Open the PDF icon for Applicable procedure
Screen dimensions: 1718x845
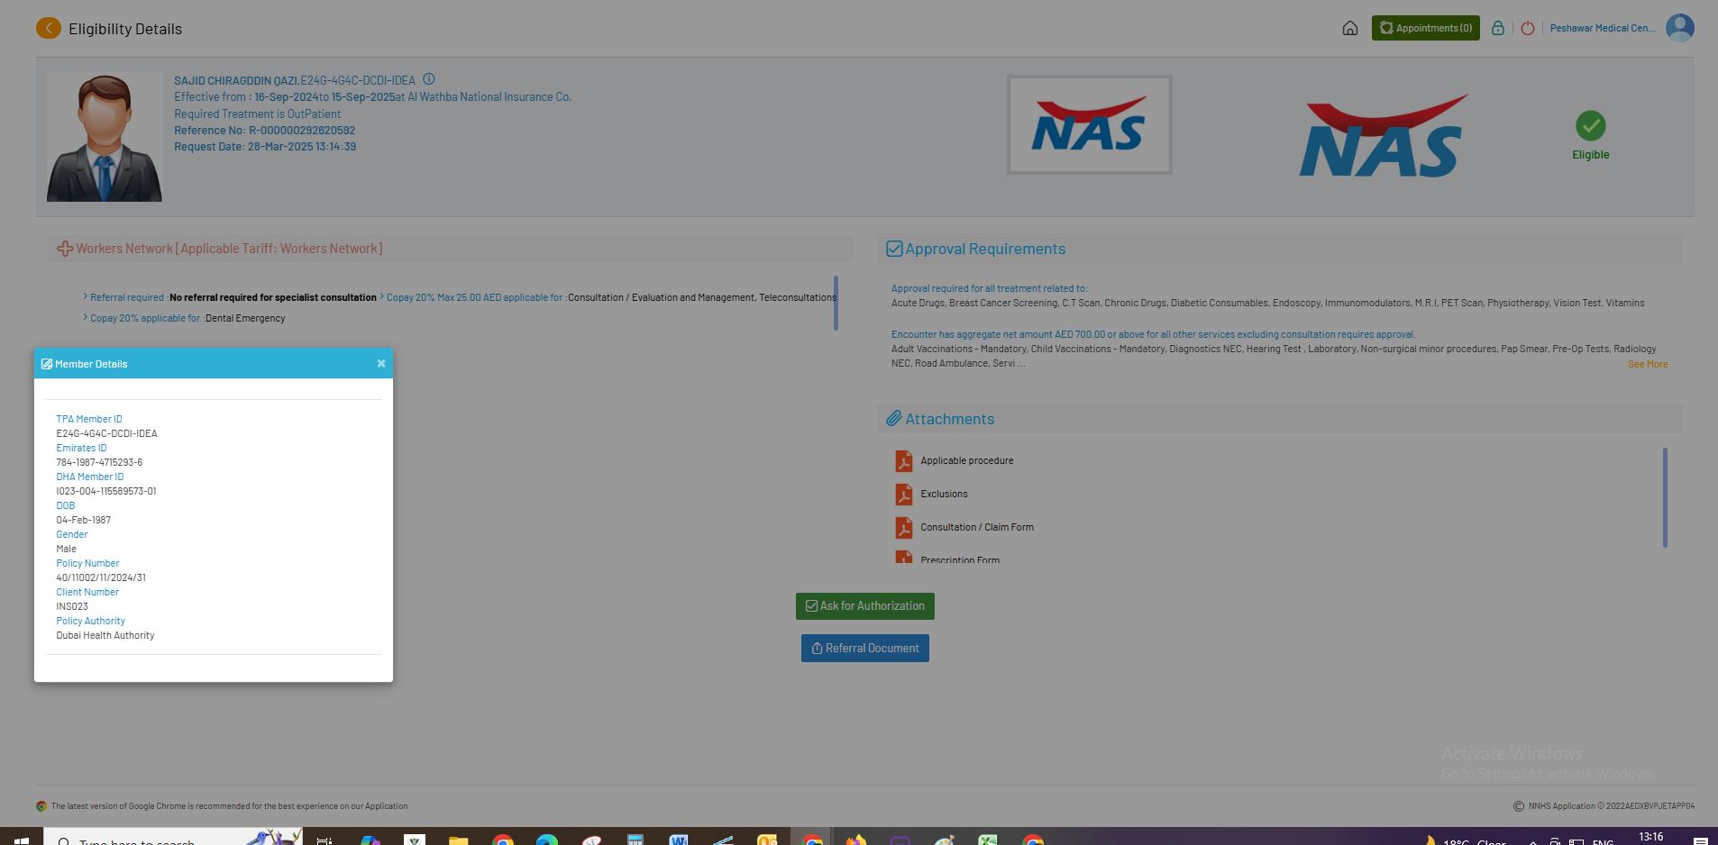click(903, 461)
